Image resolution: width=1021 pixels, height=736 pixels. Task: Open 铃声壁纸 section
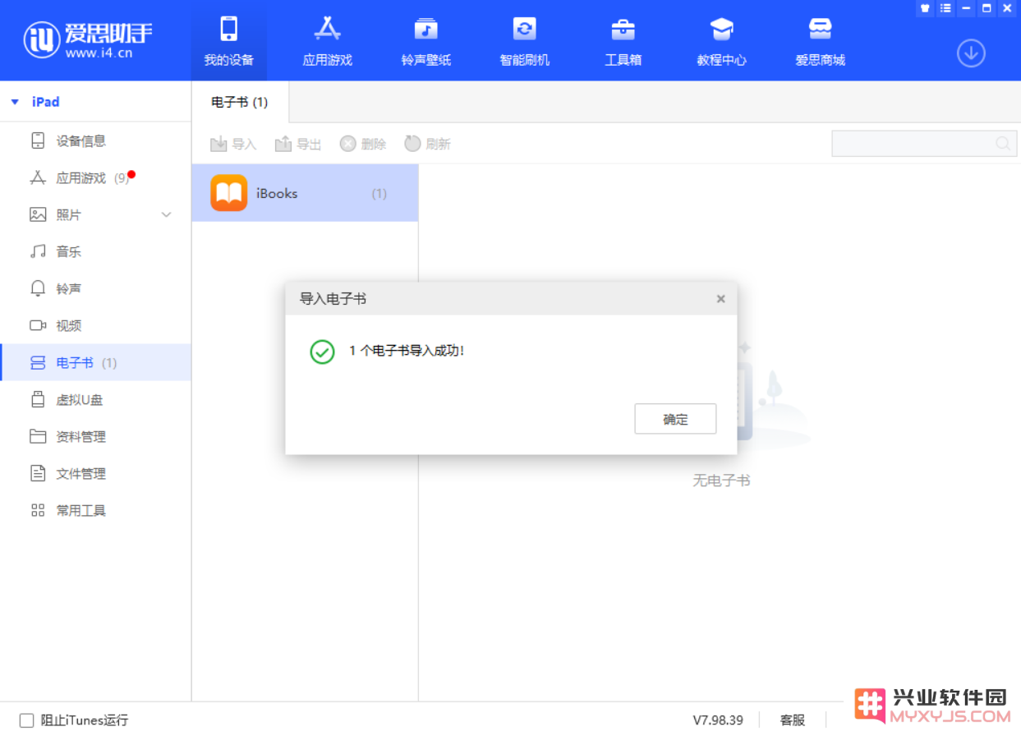[425, 40]
